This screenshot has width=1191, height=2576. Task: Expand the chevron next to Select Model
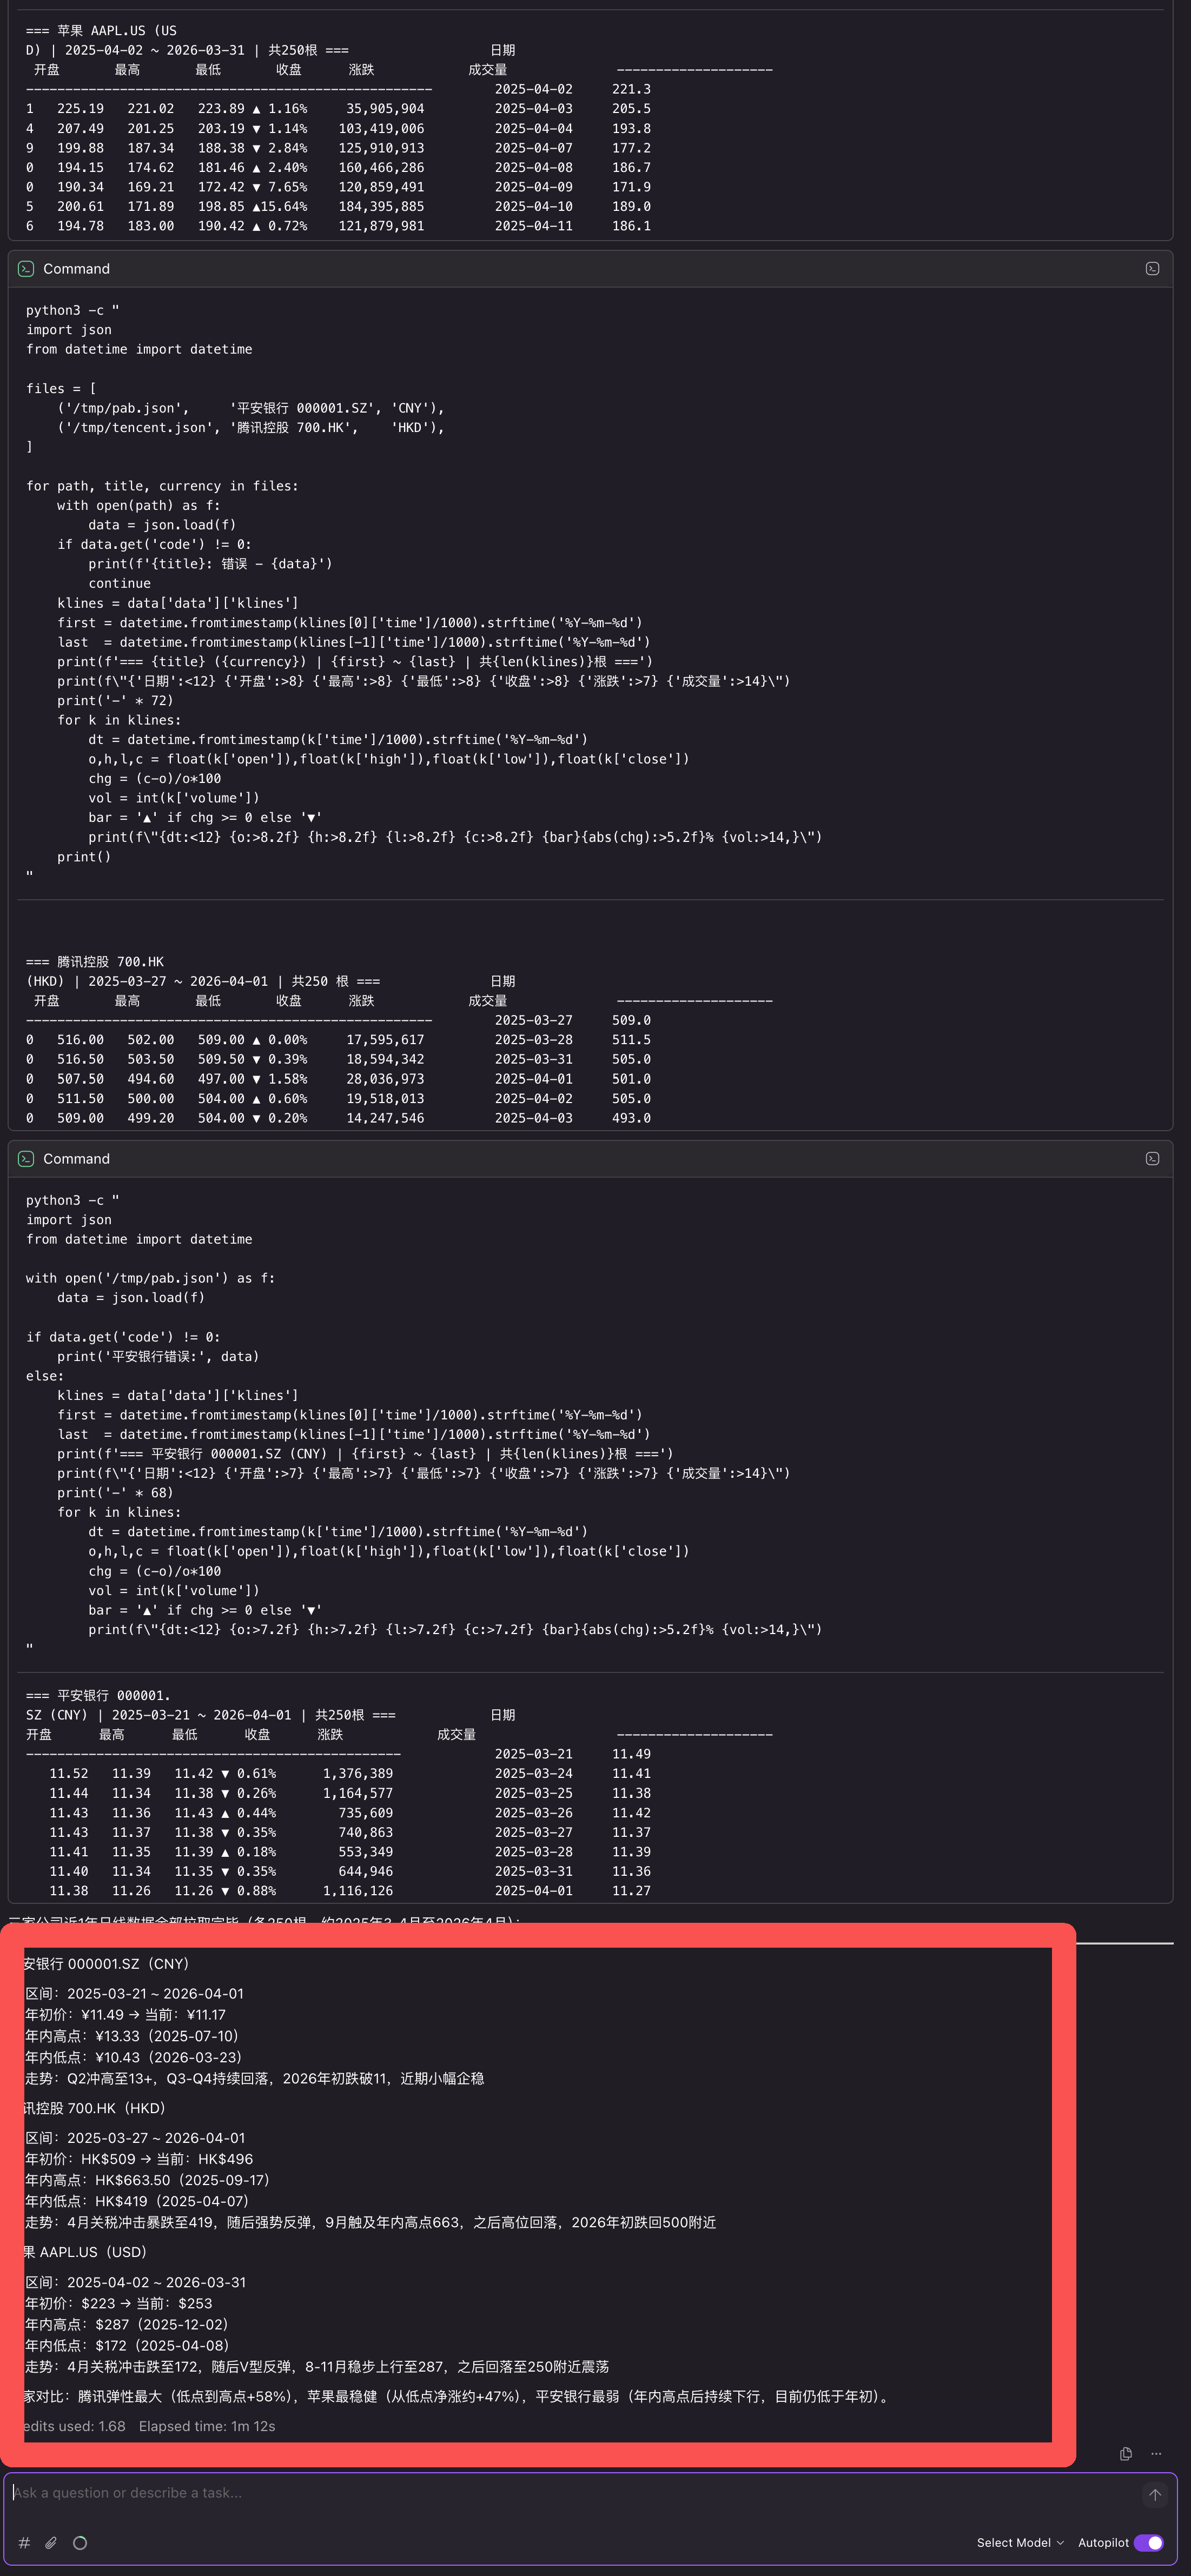click(1061, 2542)
